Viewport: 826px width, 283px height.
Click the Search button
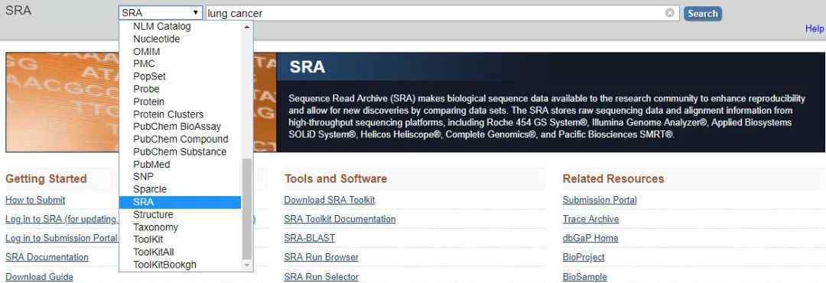[x=703, y=13]
